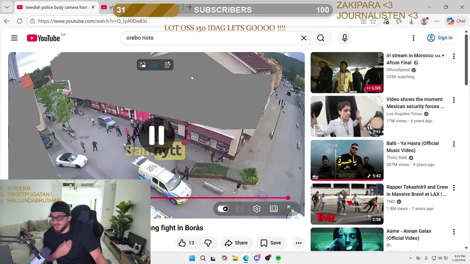Show hidden system tray icons chevron
This screenshot has width=470, height=264.
(411, 258)
